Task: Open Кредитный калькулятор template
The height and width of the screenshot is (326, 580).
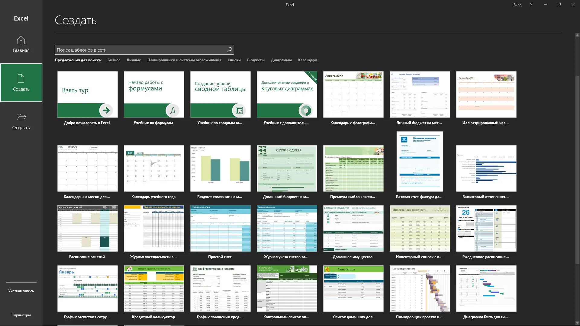Action: [154, 289]
